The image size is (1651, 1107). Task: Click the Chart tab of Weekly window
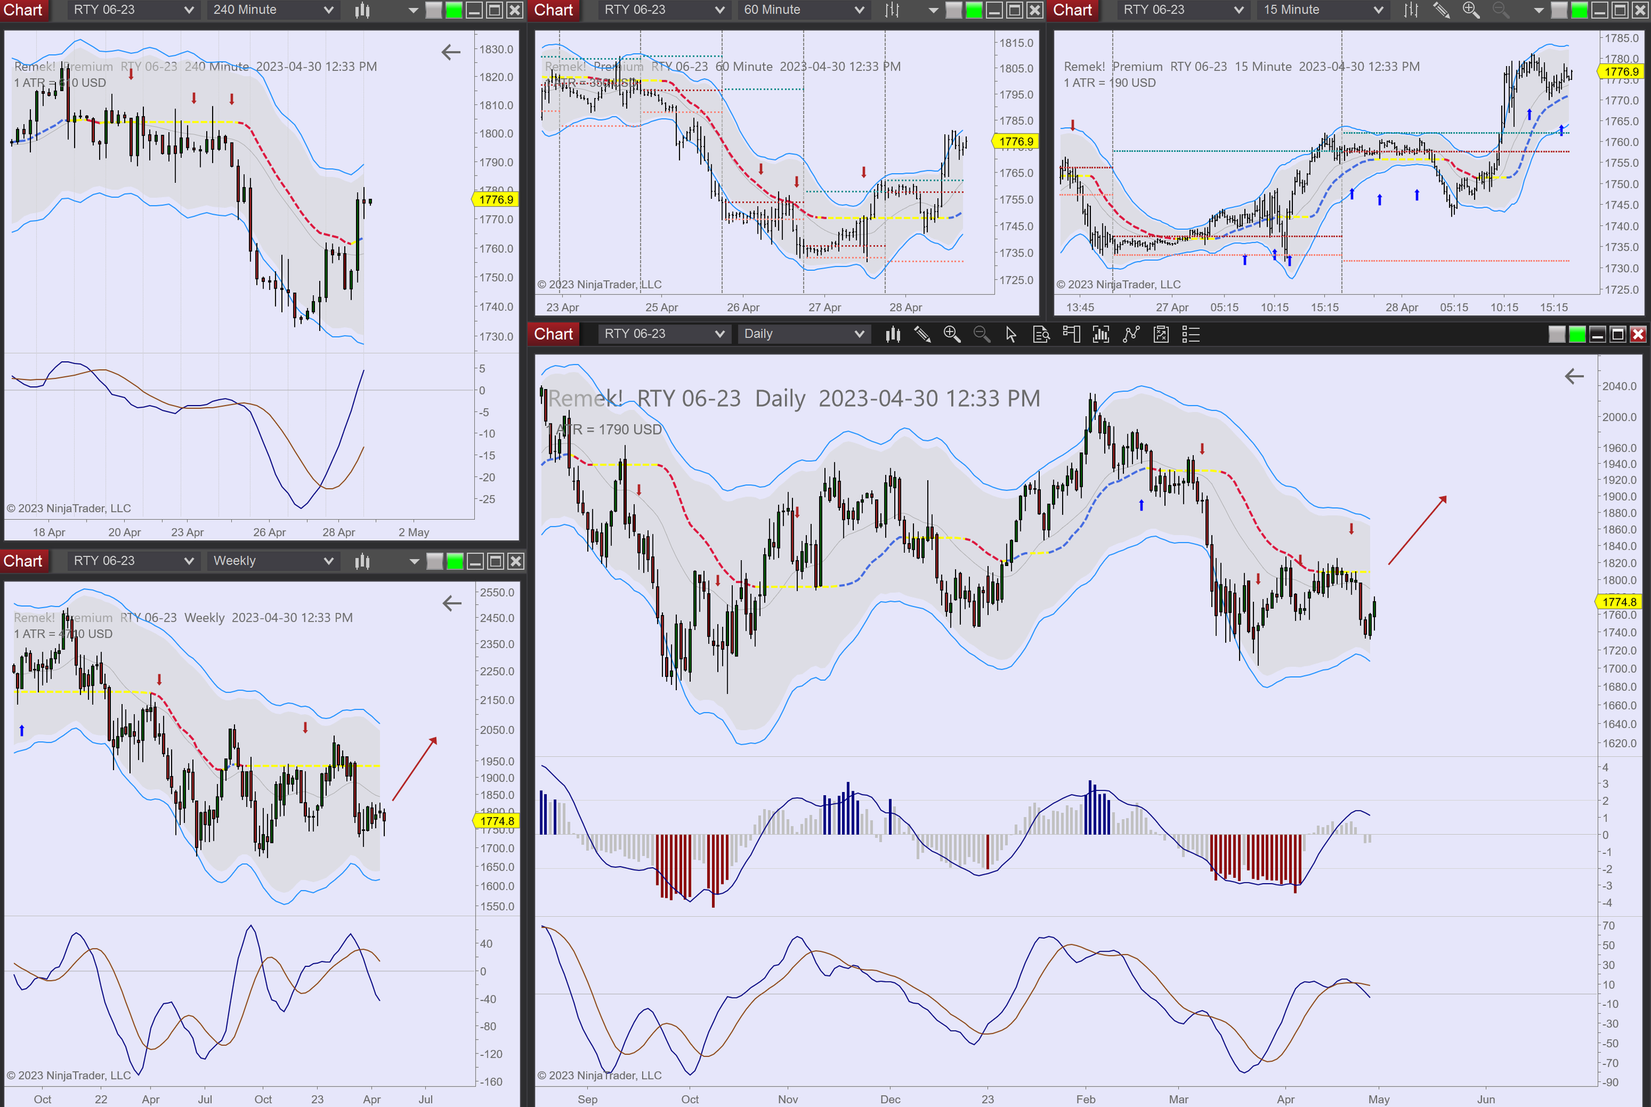click(23, 561)
